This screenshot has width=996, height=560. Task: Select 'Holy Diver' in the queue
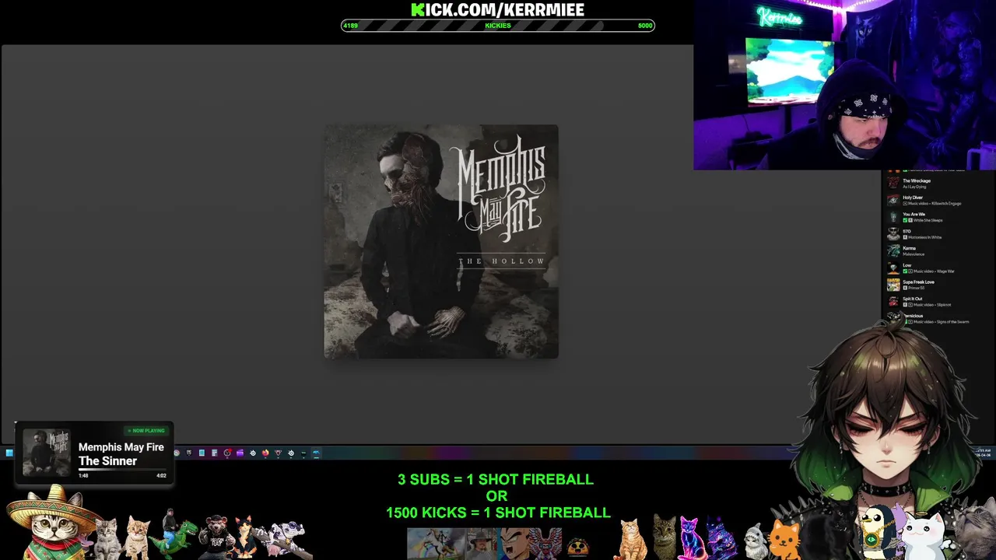912,198
